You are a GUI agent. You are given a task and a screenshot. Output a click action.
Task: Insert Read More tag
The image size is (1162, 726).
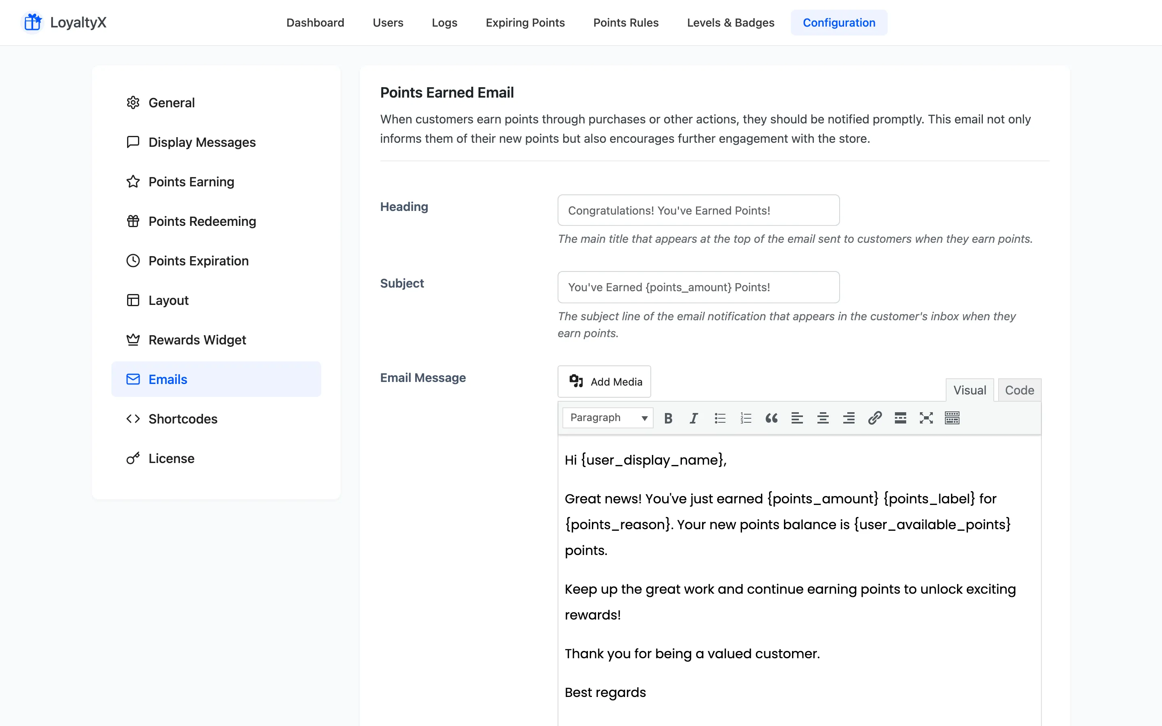click(900, 418)
